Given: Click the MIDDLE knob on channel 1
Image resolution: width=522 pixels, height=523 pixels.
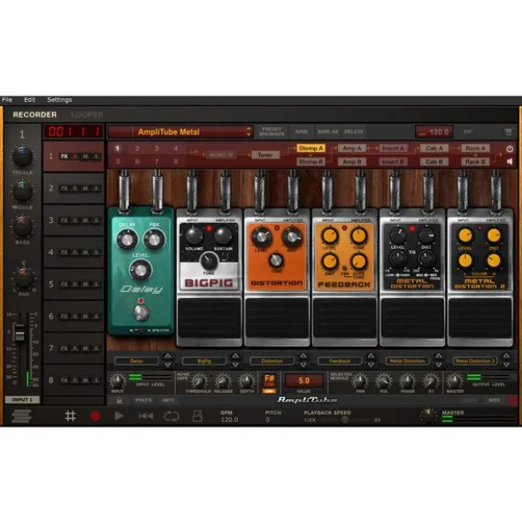Looking at the screenshot, I should [22, 191].
